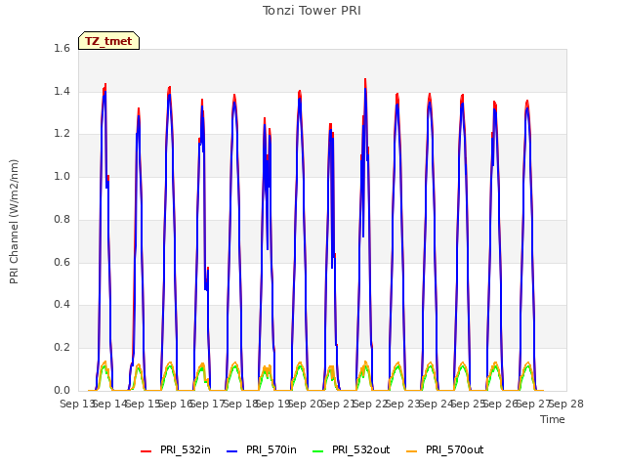
Task: Click the 1.0 y-axis tick label
Action: [62, 176]
